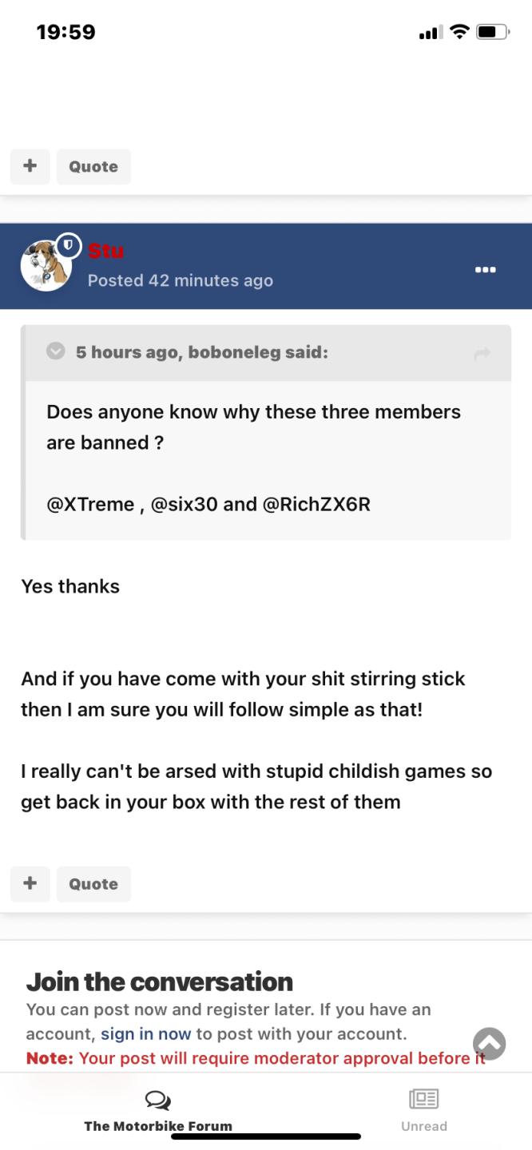Image resolution: width=532 pixels, height=1150 pixels.
Task: Multi-quote Stu's post with plus button
Action: 30,883
